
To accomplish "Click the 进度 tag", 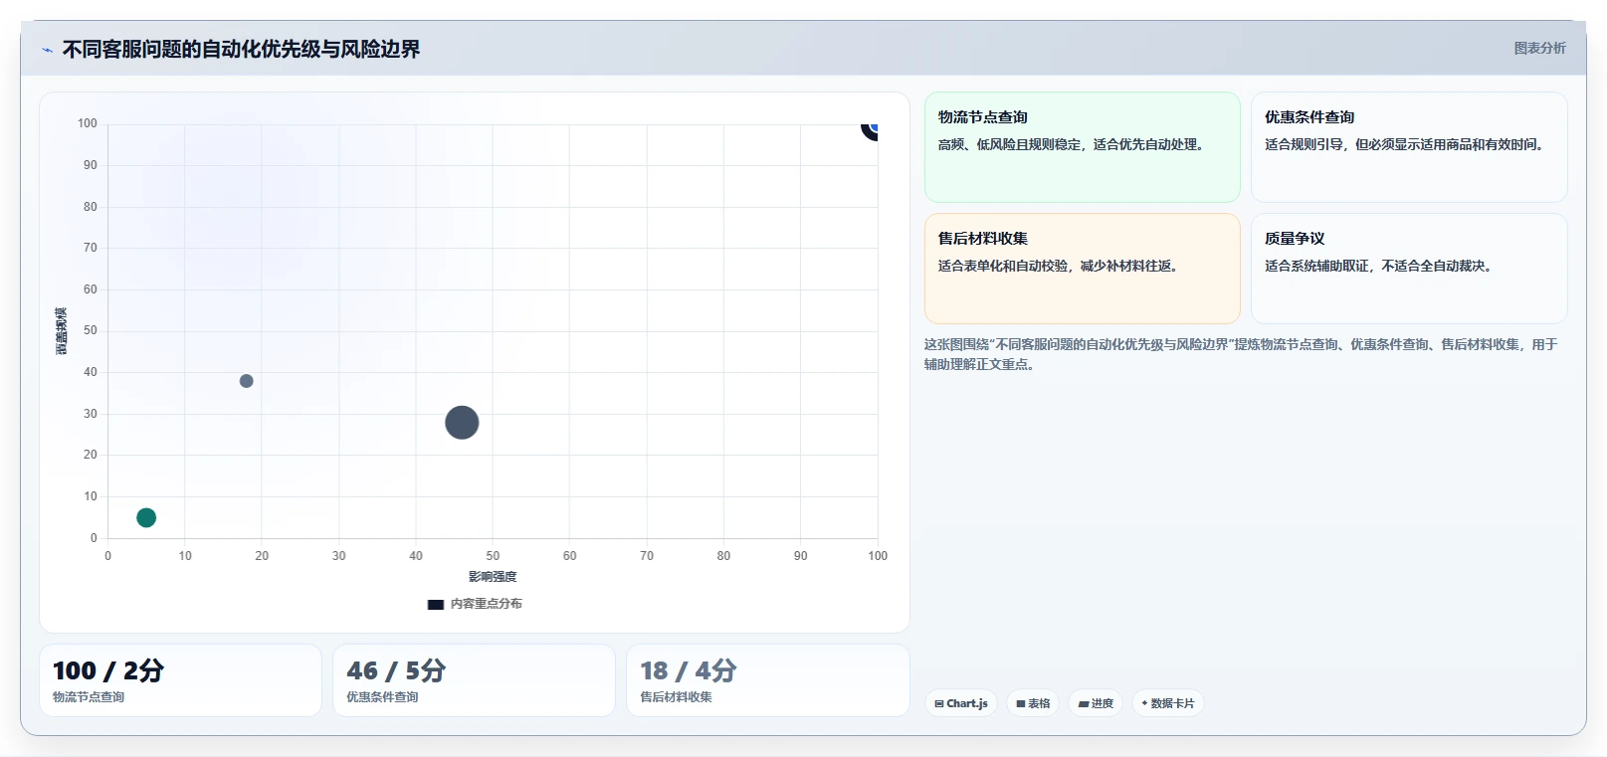I will pos(1096,703).
